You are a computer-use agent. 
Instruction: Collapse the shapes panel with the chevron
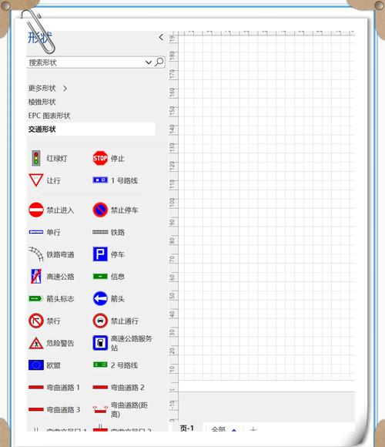click(161, 37)
